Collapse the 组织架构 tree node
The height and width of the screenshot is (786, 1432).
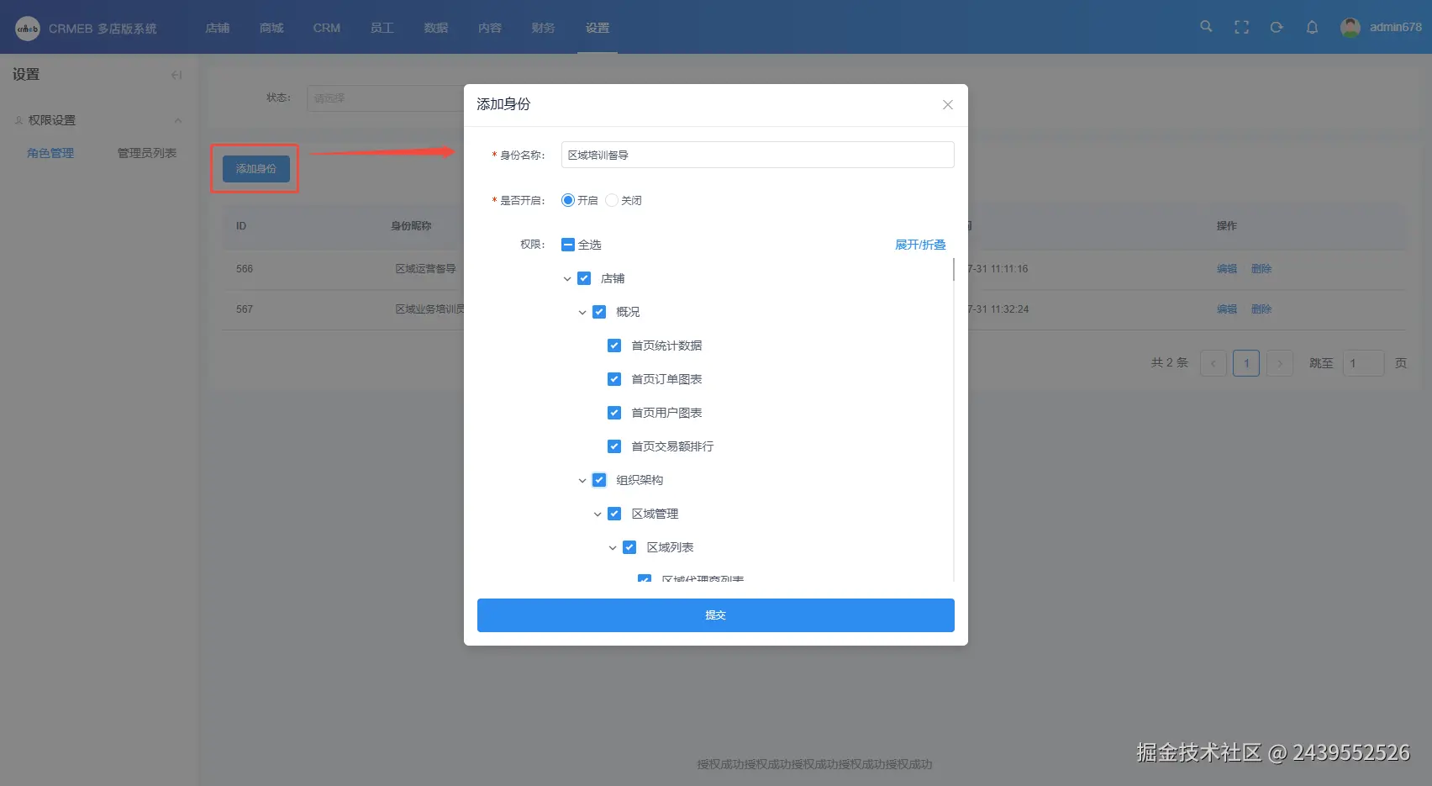tap(582, 480)
